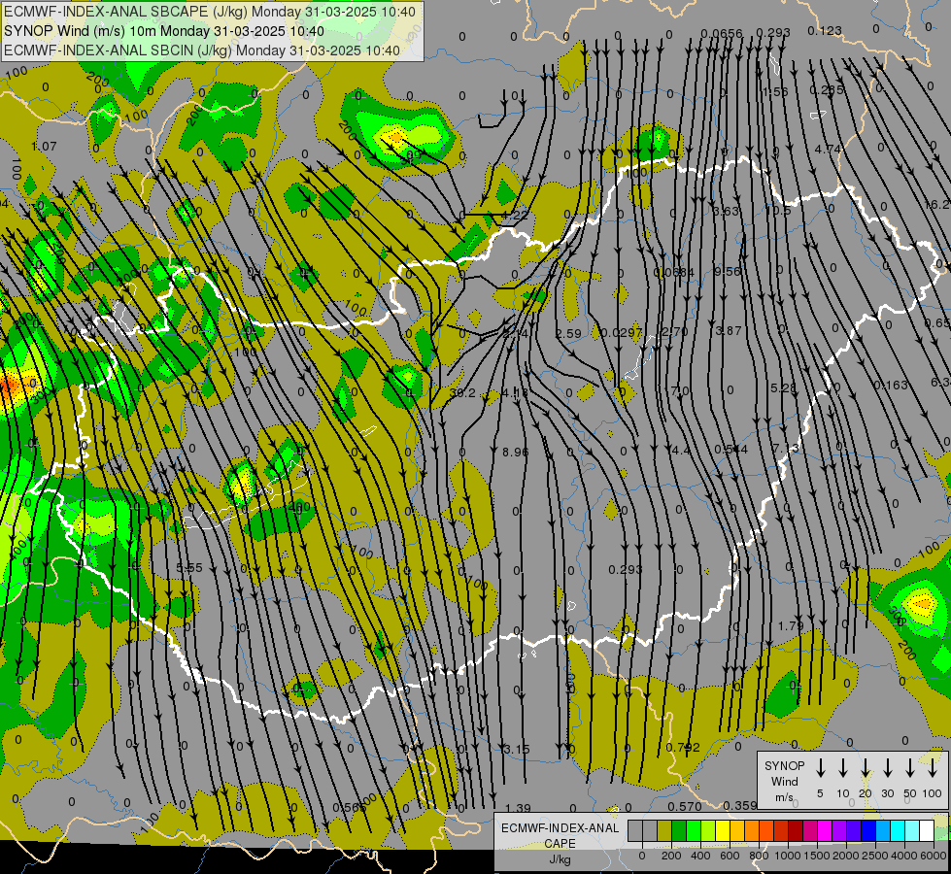951x874 pixels.
Task: Click the 0.566 value on the map
Action: (x=350, y=807)
